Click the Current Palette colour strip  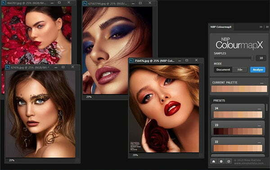pyautogui.click(x=239, y=89)
